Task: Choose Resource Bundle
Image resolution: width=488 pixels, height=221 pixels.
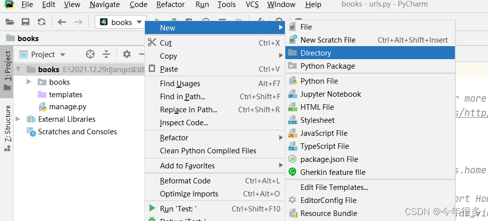Action: coord(370,213)
